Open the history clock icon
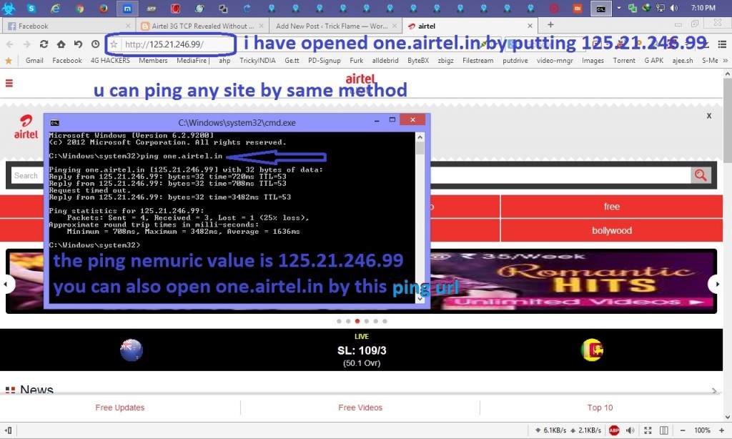 click(95, 44)
